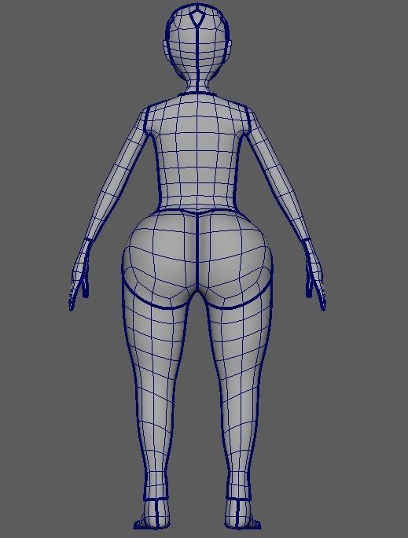Select the character model's head
Screen dimensions: 408x538
pyautogui.click(x=197, y=44)
